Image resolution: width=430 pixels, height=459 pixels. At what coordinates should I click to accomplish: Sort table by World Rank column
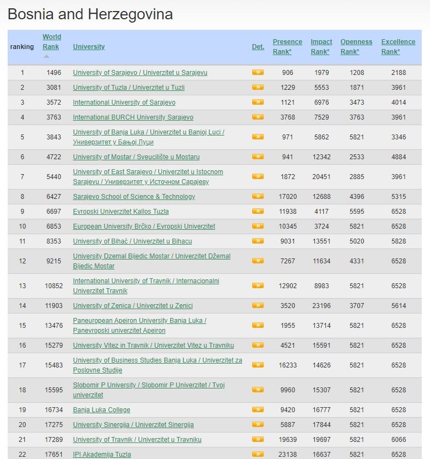(52, 42)
